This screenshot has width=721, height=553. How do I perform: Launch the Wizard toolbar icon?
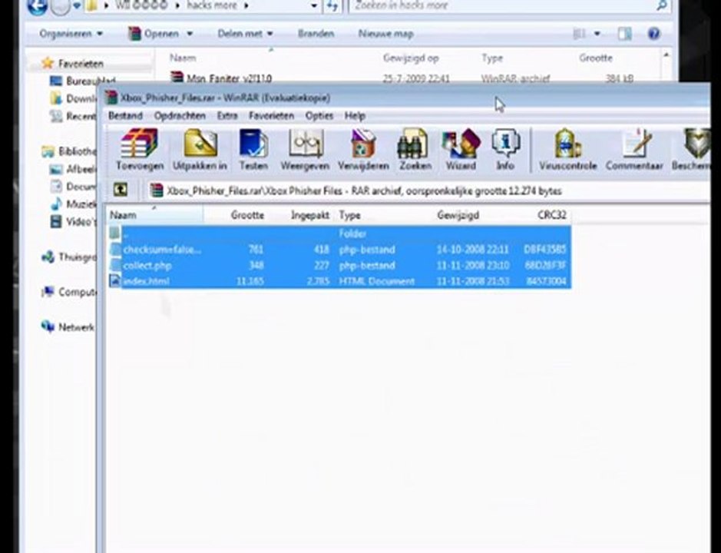461,150
